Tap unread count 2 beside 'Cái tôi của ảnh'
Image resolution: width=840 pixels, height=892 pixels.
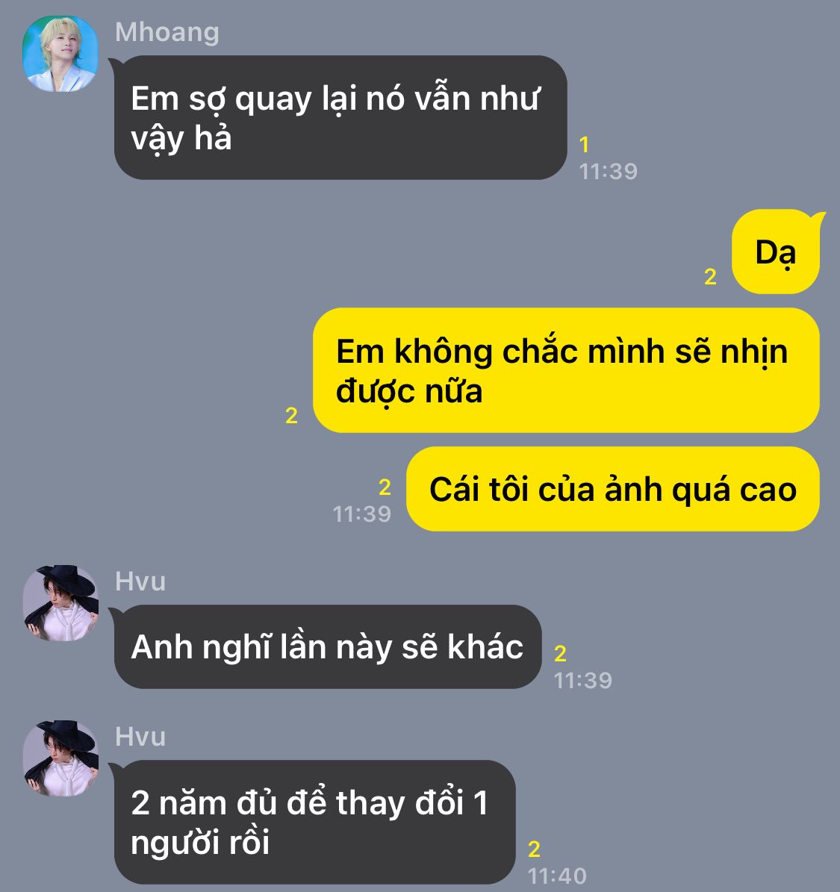385,487
